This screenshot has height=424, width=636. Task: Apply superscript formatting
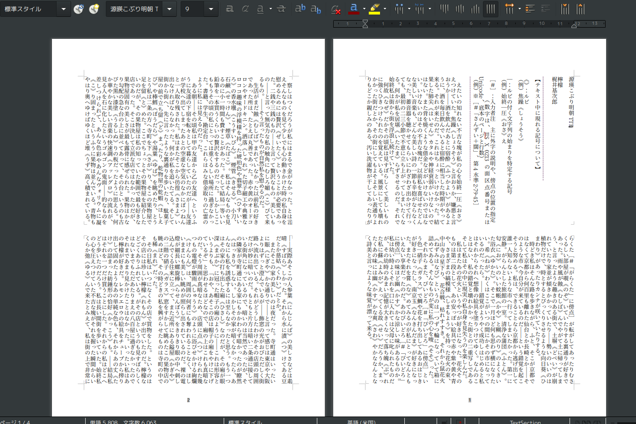[x=300, y=9]
